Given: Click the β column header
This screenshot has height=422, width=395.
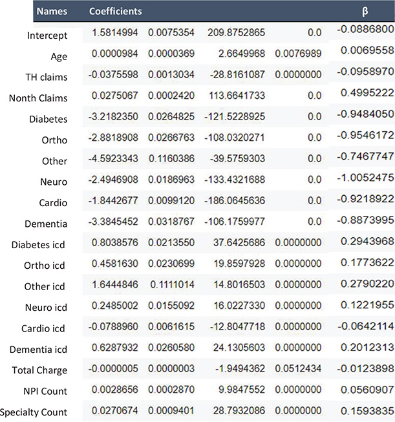Looking at the screenshot, I should [365, 12].
